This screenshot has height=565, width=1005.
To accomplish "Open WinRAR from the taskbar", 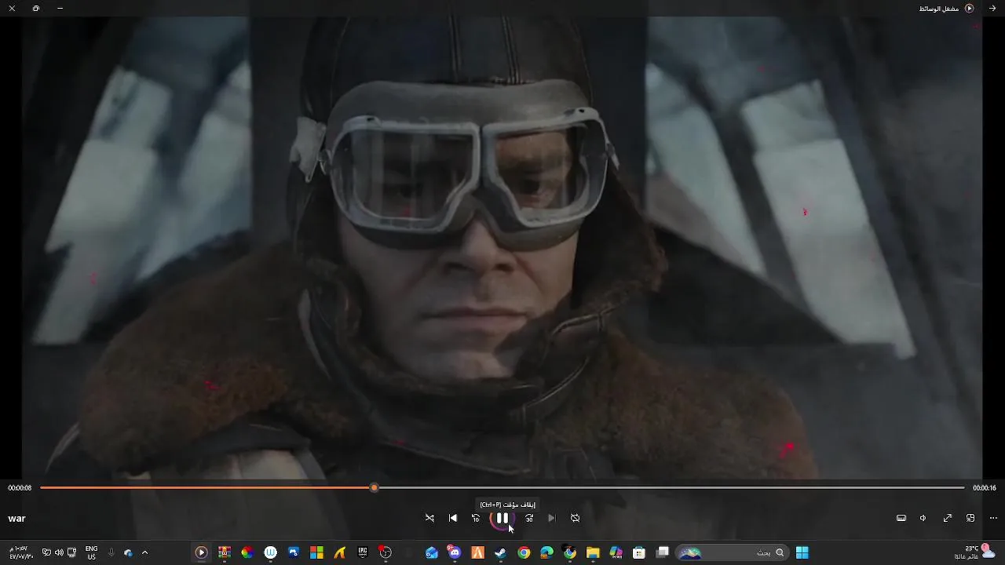I will (x=224, y=552).
